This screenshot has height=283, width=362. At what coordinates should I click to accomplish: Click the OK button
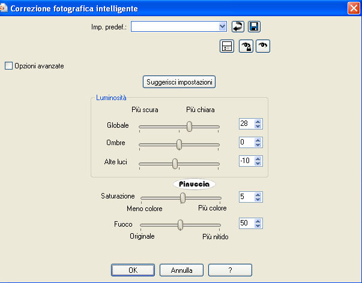(x=133, y=270)
